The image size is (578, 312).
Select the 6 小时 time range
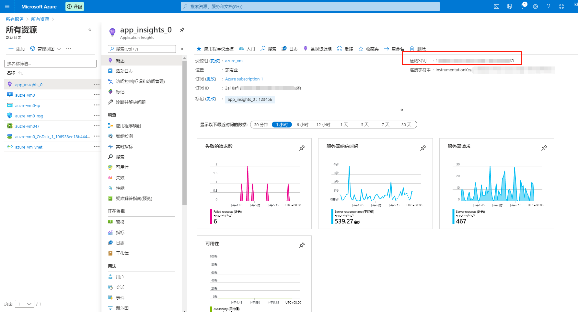coord(303,125)
